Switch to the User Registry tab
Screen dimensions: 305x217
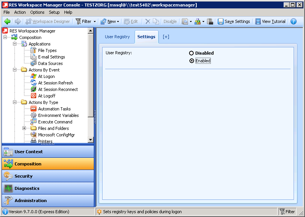pyautogui.click(x=117, y=37)
